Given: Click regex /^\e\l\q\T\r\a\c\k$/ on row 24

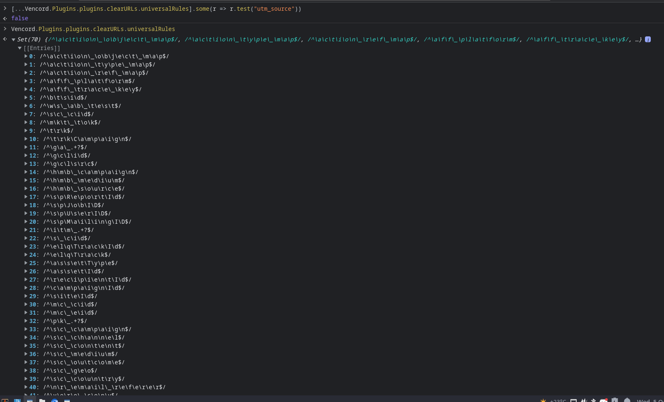Looking at the screenshot, I should pyautogui.click(x=77, y=255).
